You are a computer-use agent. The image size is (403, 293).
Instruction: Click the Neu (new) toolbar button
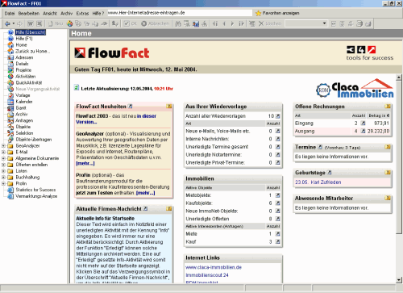(x=56, y=23)
